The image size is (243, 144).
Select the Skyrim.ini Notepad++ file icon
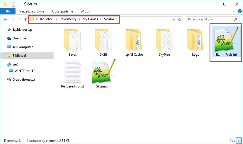(103, 71)
